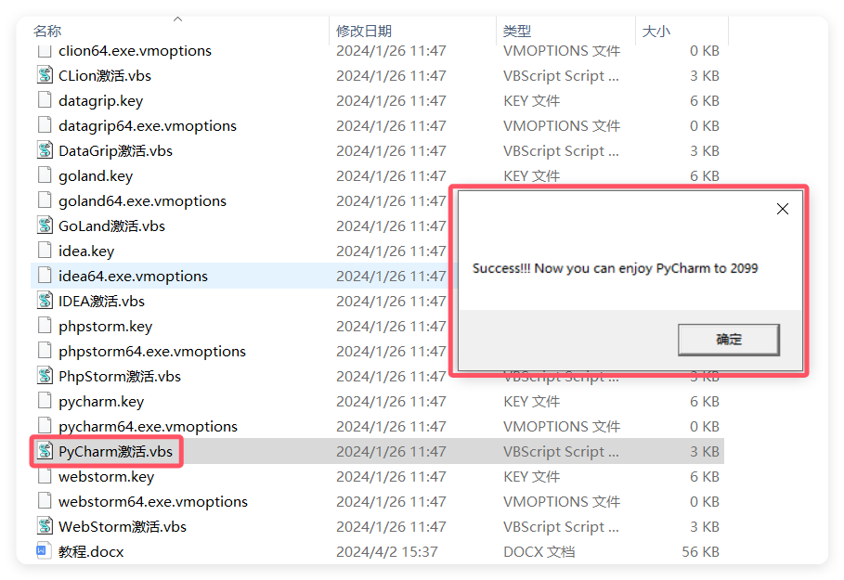Click the VBScript Script type of CLion激活.vbs
844x580 pixels.
(561, 76)
